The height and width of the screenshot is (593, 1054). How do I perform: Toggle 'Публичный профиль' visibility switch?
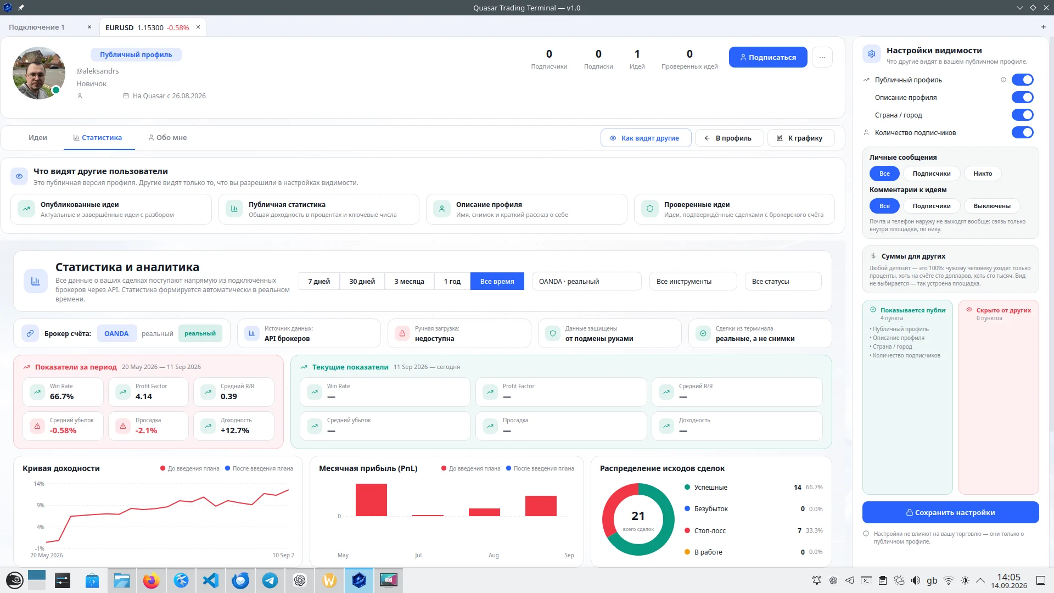pos(1023,80)
